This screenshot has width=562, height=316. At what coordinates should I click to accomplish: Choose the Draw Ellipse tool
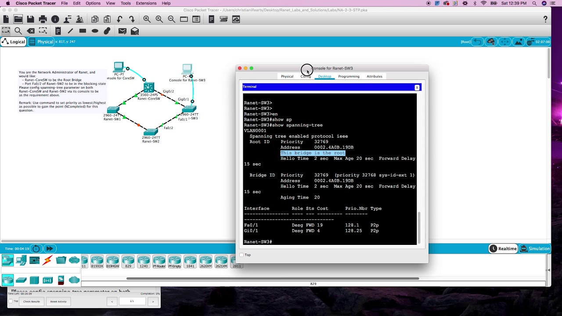(x=95, y=31)
